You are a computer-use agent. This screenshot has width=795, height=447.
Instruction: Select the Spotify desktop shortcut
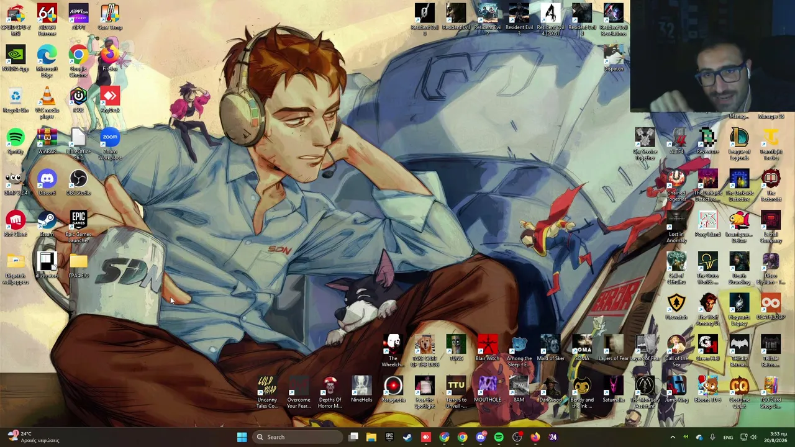click(x=16, y=142)
